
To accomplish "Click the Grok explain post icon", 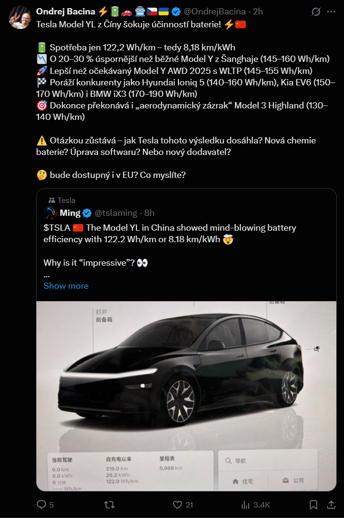I will [316, 12].
